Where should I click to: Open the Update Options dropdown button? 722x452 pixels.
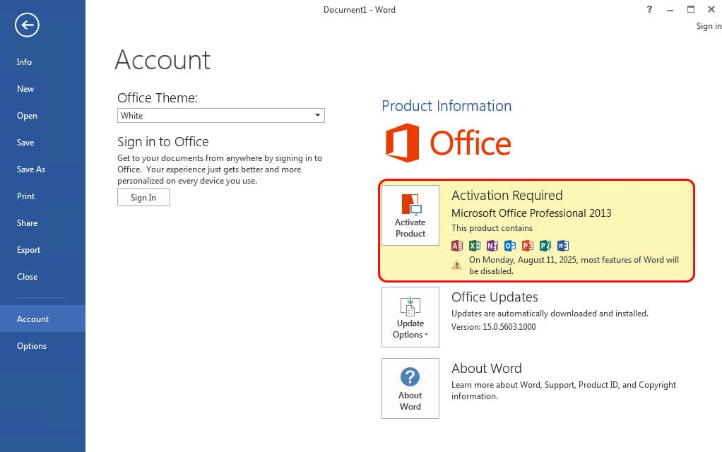click(410, 317)
